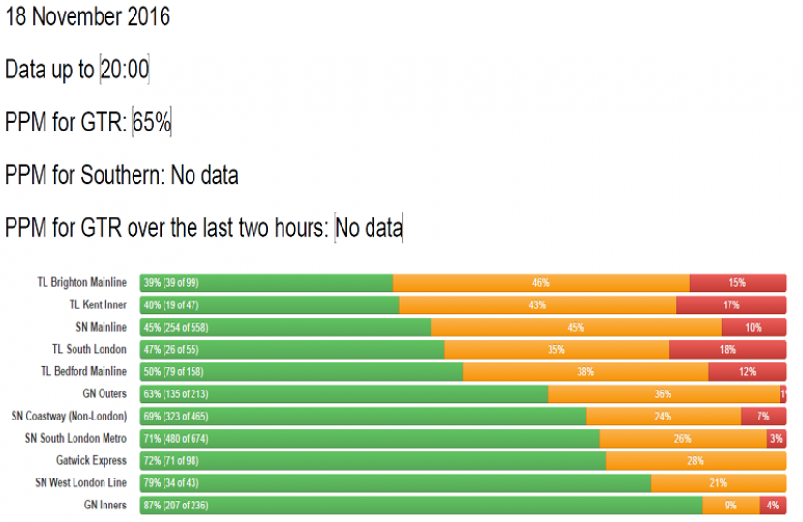803x522 pixels.
Task: Select the red 17% TL Kent Inner segment
Action: 730,305
